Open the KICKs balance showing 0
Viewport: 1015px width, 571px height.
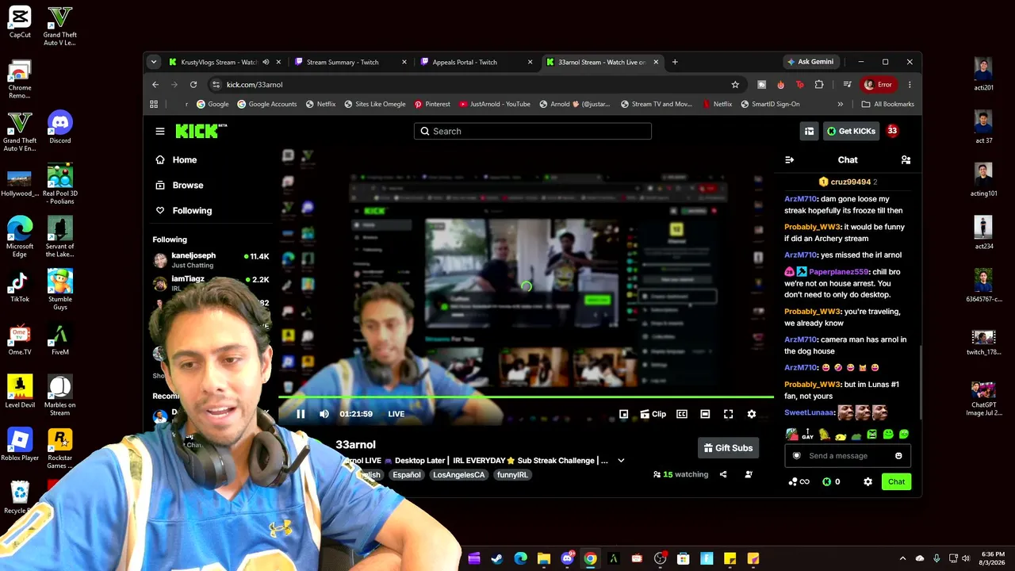coord(831,481)
